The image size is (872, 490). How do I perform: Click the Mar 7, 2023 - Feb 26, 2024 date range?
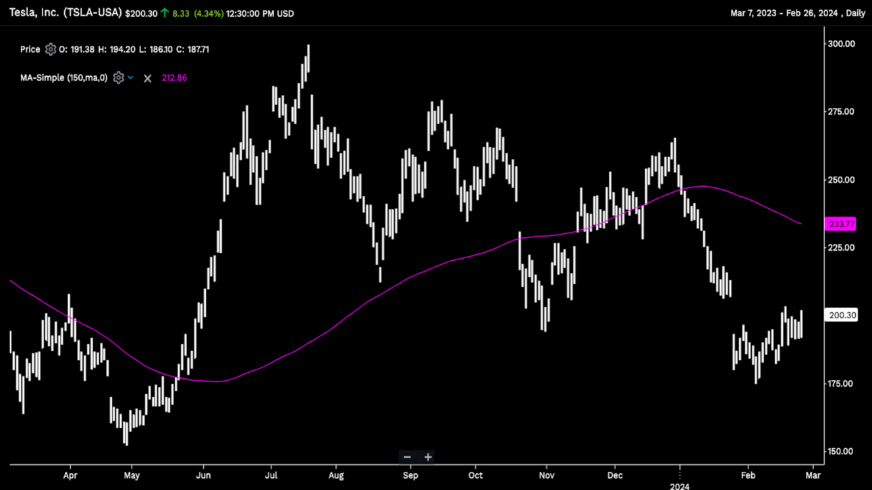(x=784, y=13)
